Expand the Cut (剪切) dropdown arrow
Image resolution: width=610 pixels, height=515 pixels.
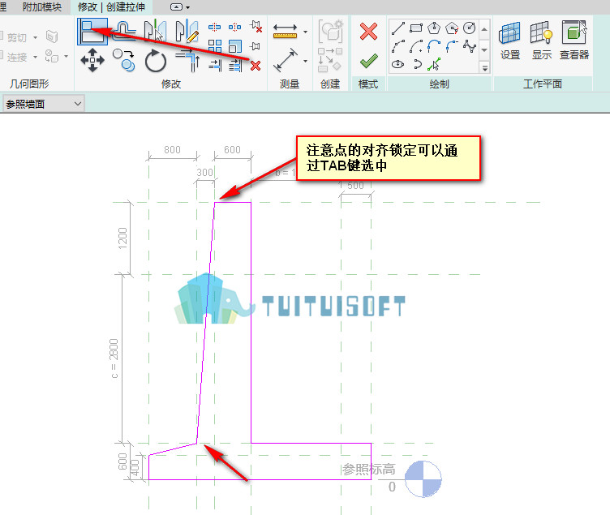(36, 38)
